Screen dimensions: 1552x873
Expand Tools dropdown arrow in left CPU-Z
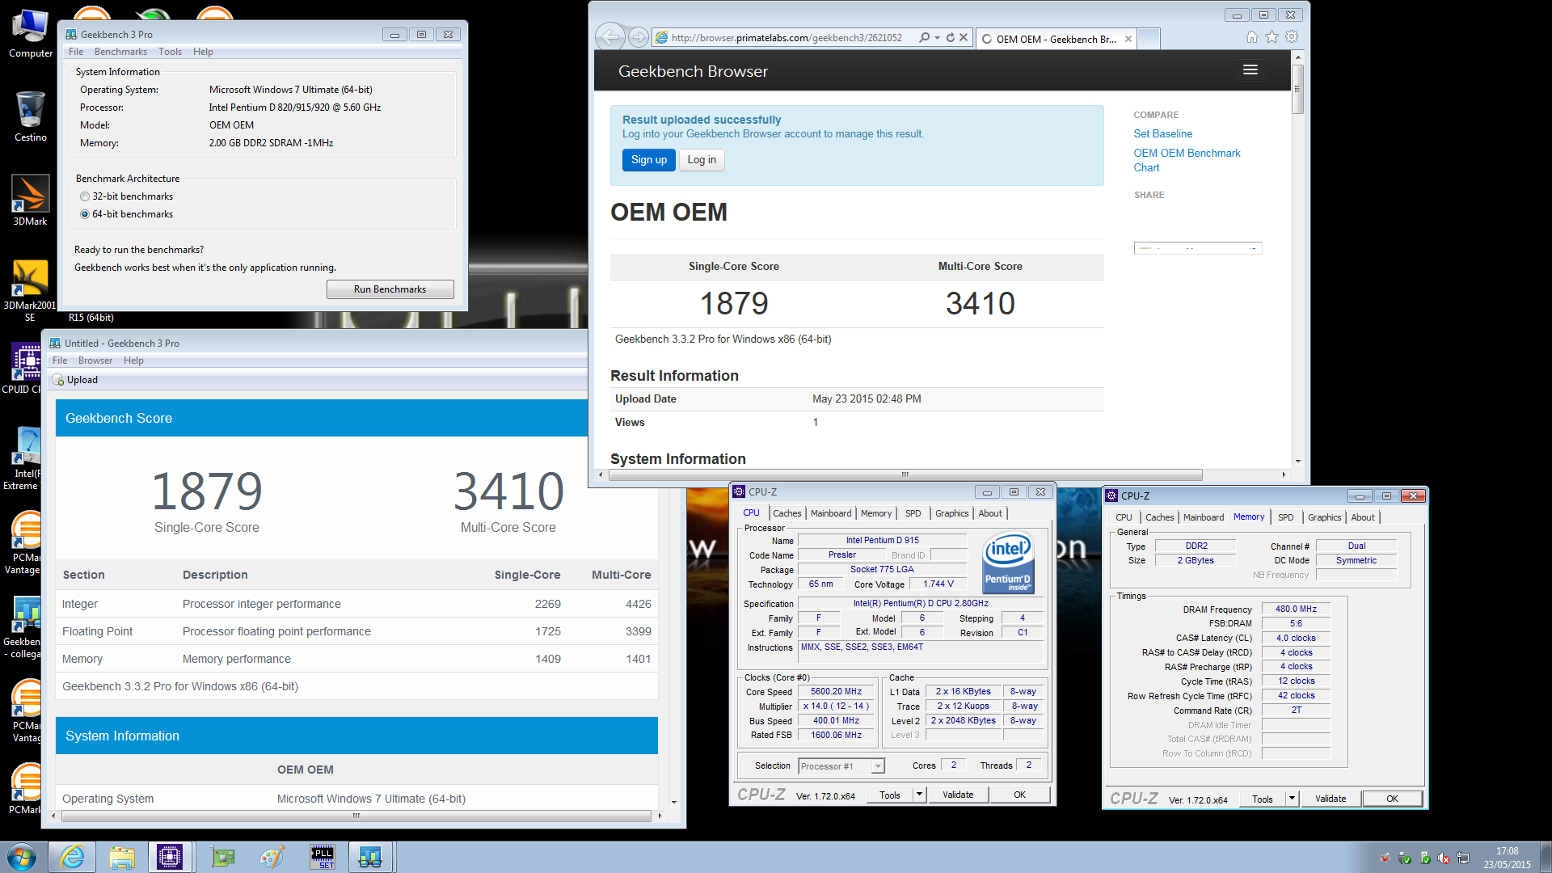919,795
